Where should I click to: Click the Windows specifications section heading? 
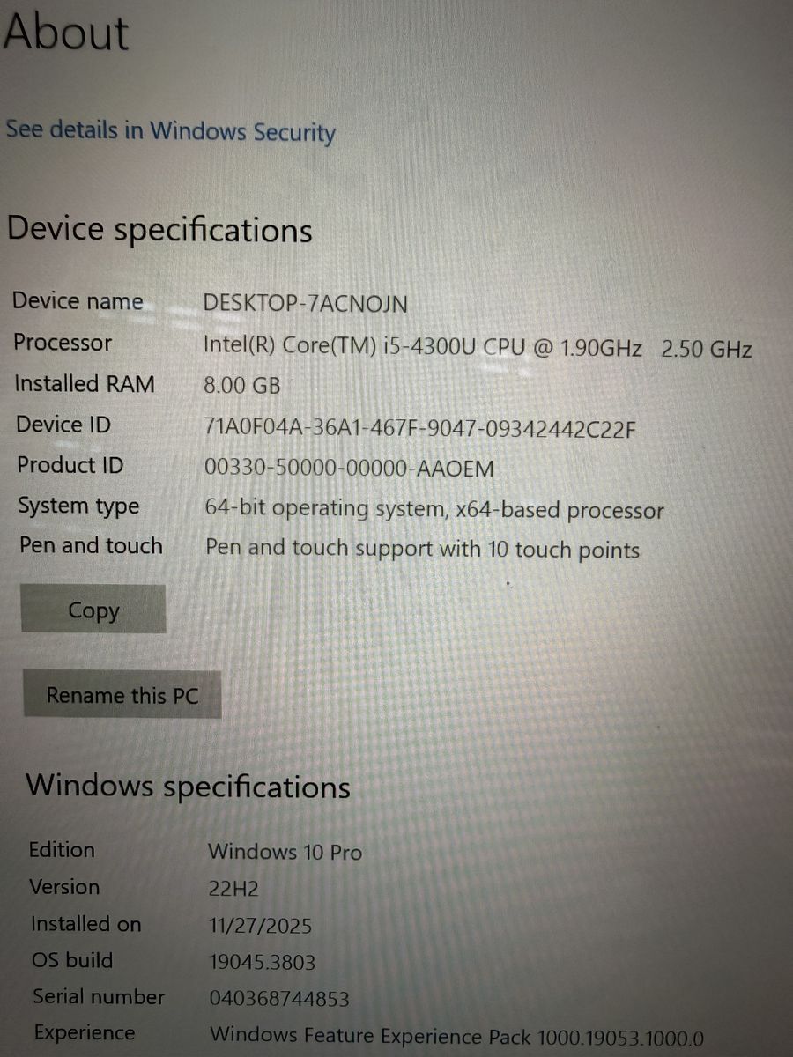188,785
